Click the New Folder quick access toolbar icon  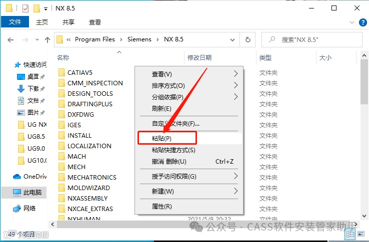point(36,8)
